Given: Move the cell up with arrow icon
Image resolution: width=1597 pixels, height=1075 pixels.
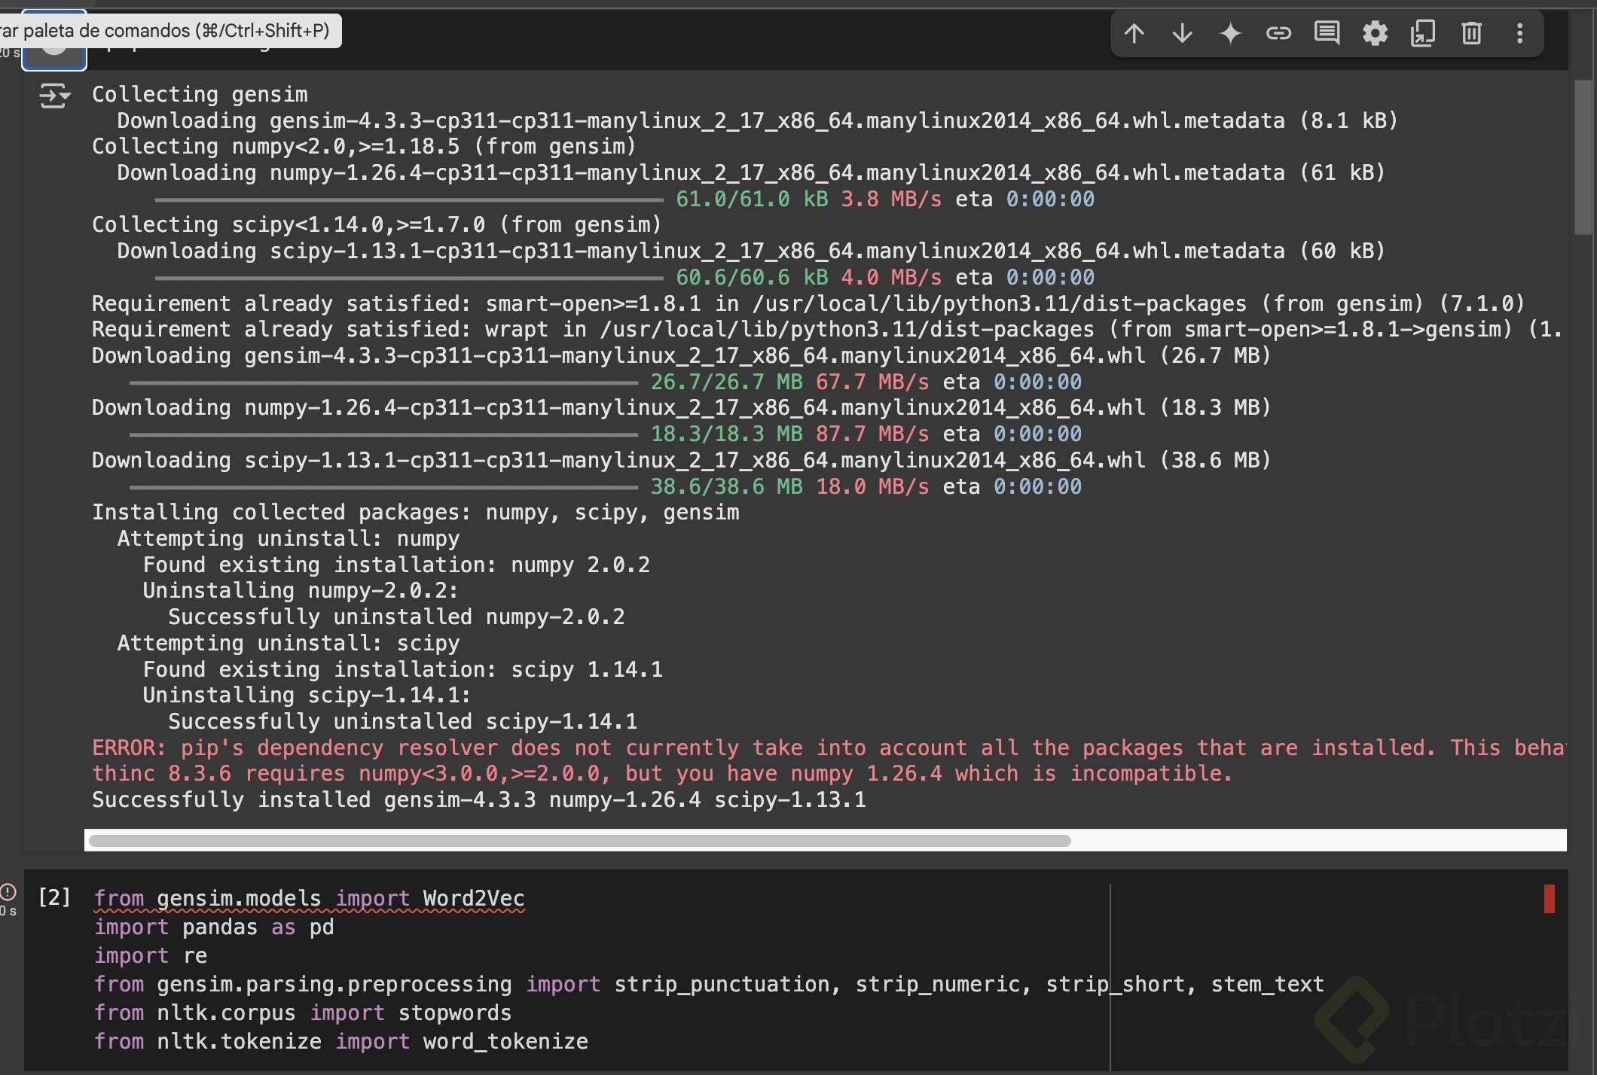Looking at the screenshot, I should point(1134,33).
